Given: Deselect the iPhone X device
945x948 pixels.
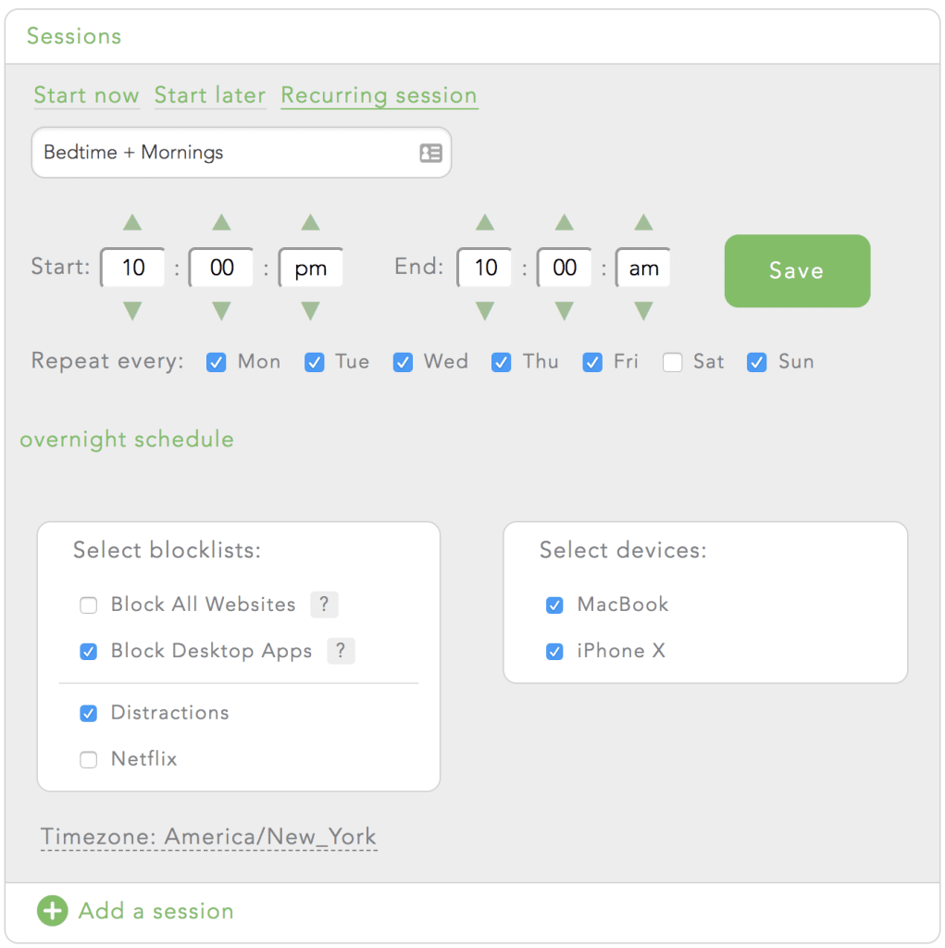Looking at the screenshot, I should pyautogui.click(x=554, y=651).
